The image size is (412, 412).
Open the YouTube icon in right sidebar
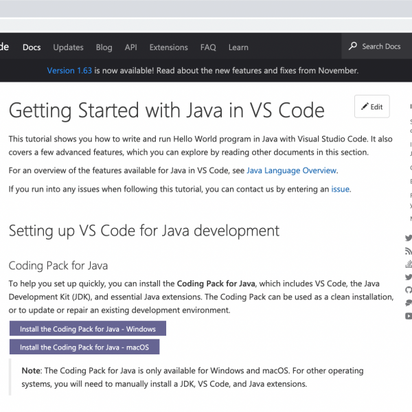pos(409,316)
